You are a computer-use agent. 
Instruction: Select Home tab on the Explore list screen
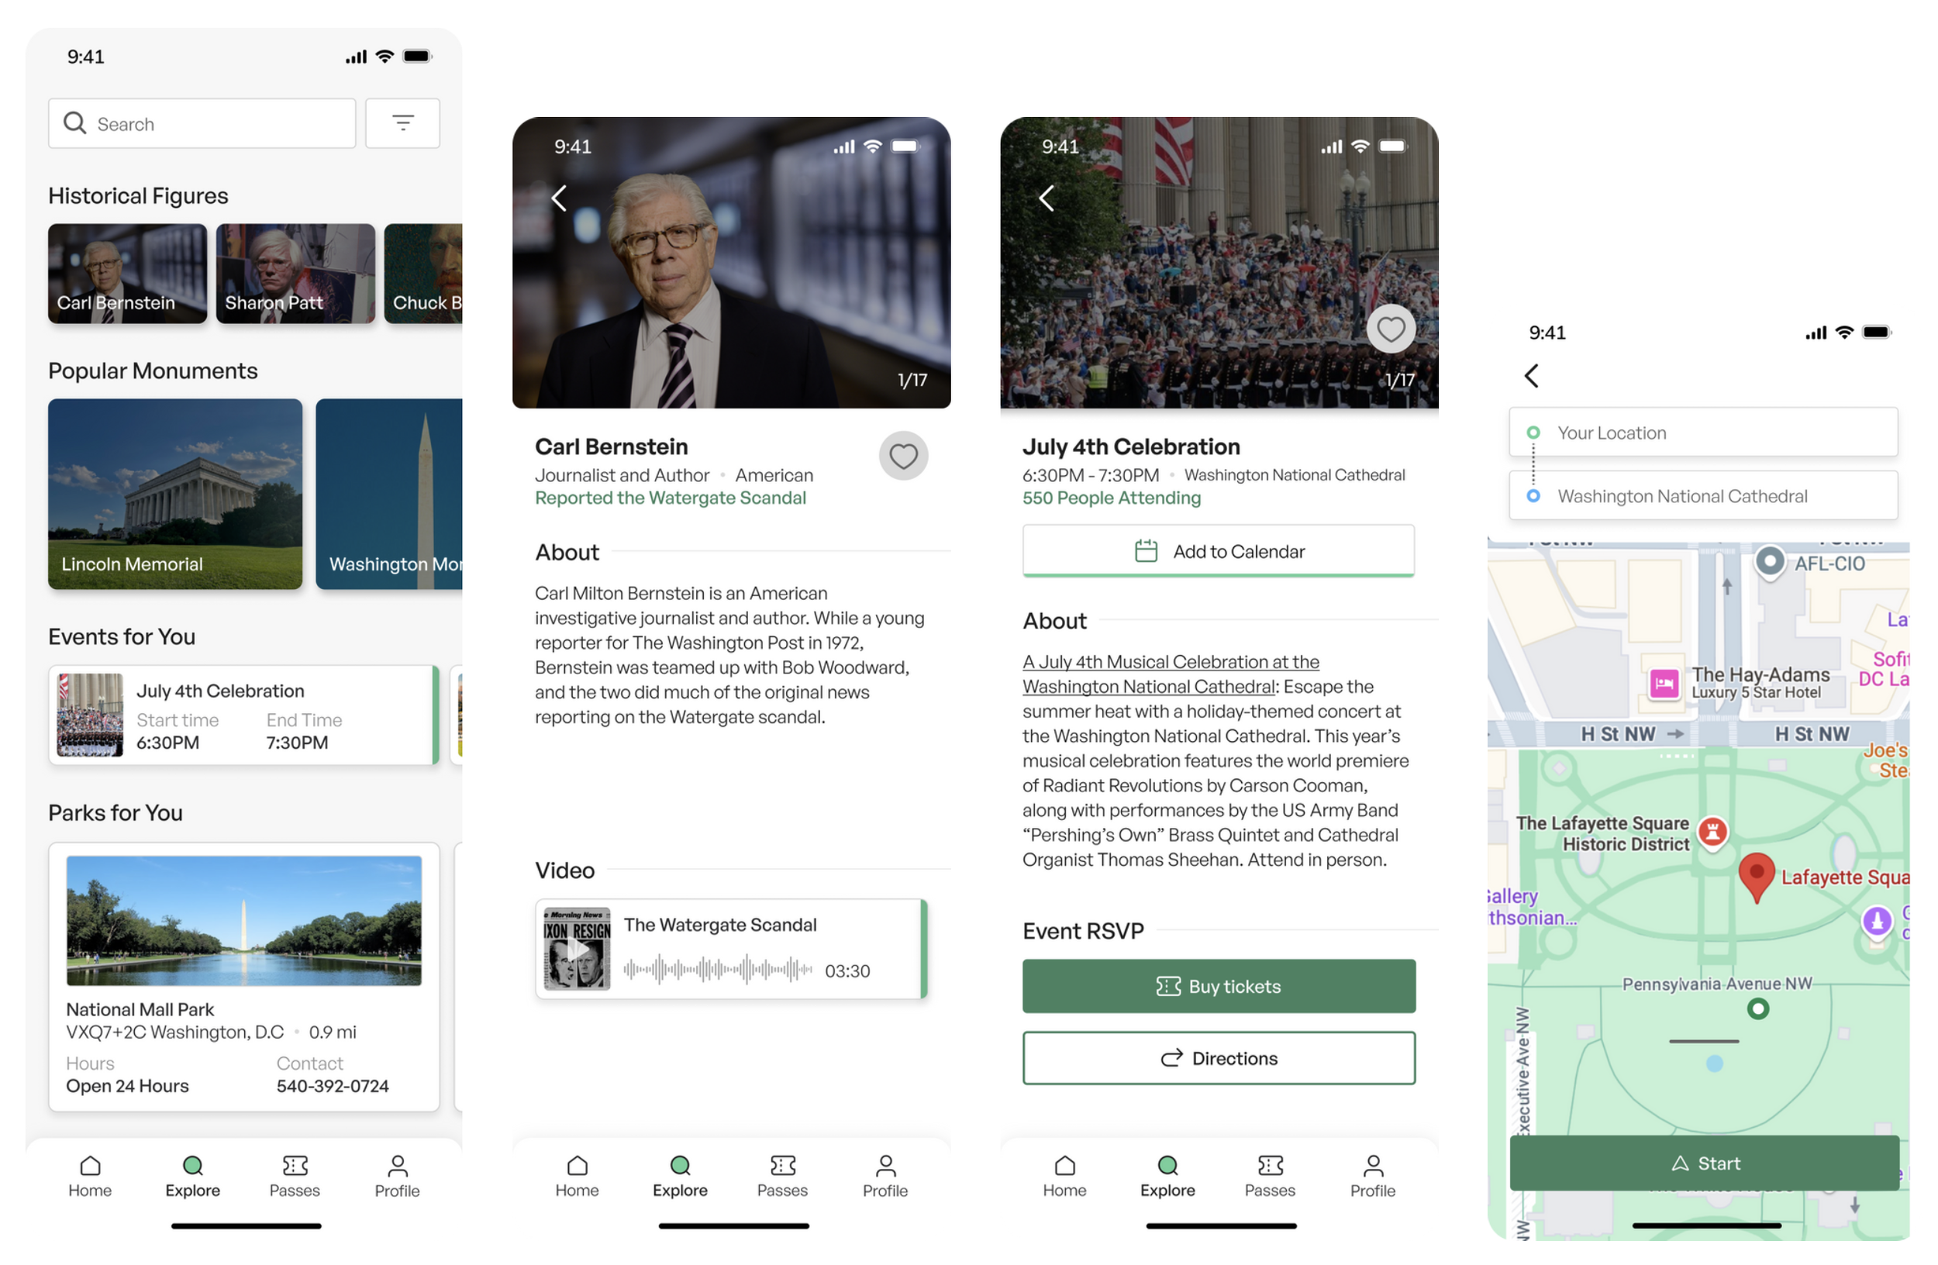click(90, 1177)
